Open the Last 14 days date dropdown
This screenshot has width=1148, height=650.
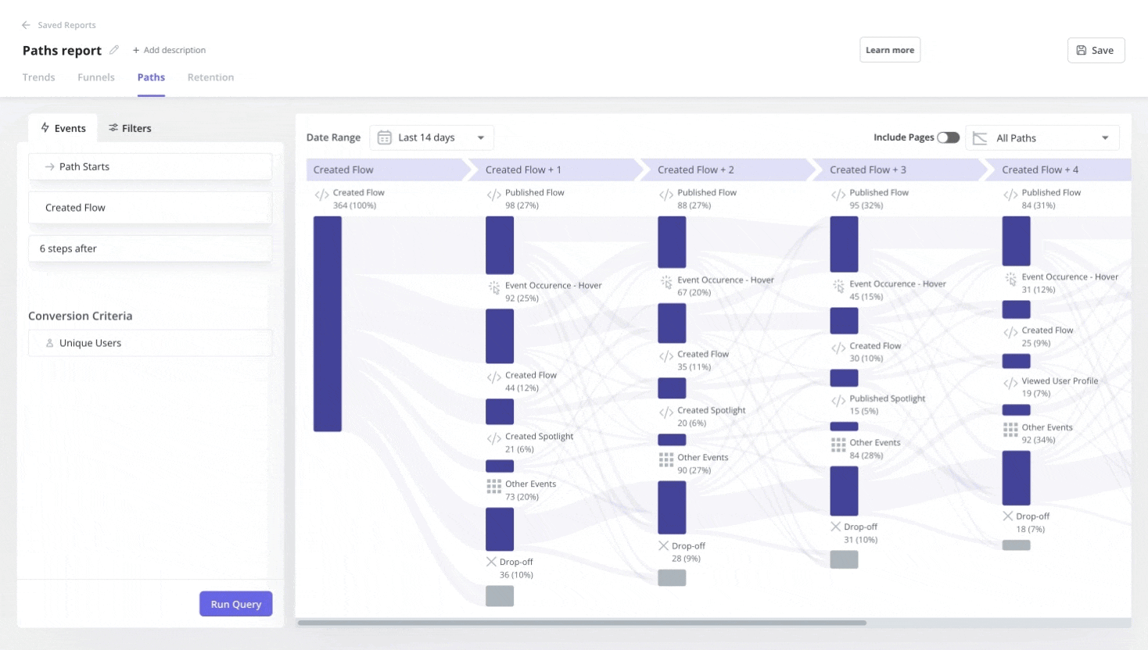point(431,137)
